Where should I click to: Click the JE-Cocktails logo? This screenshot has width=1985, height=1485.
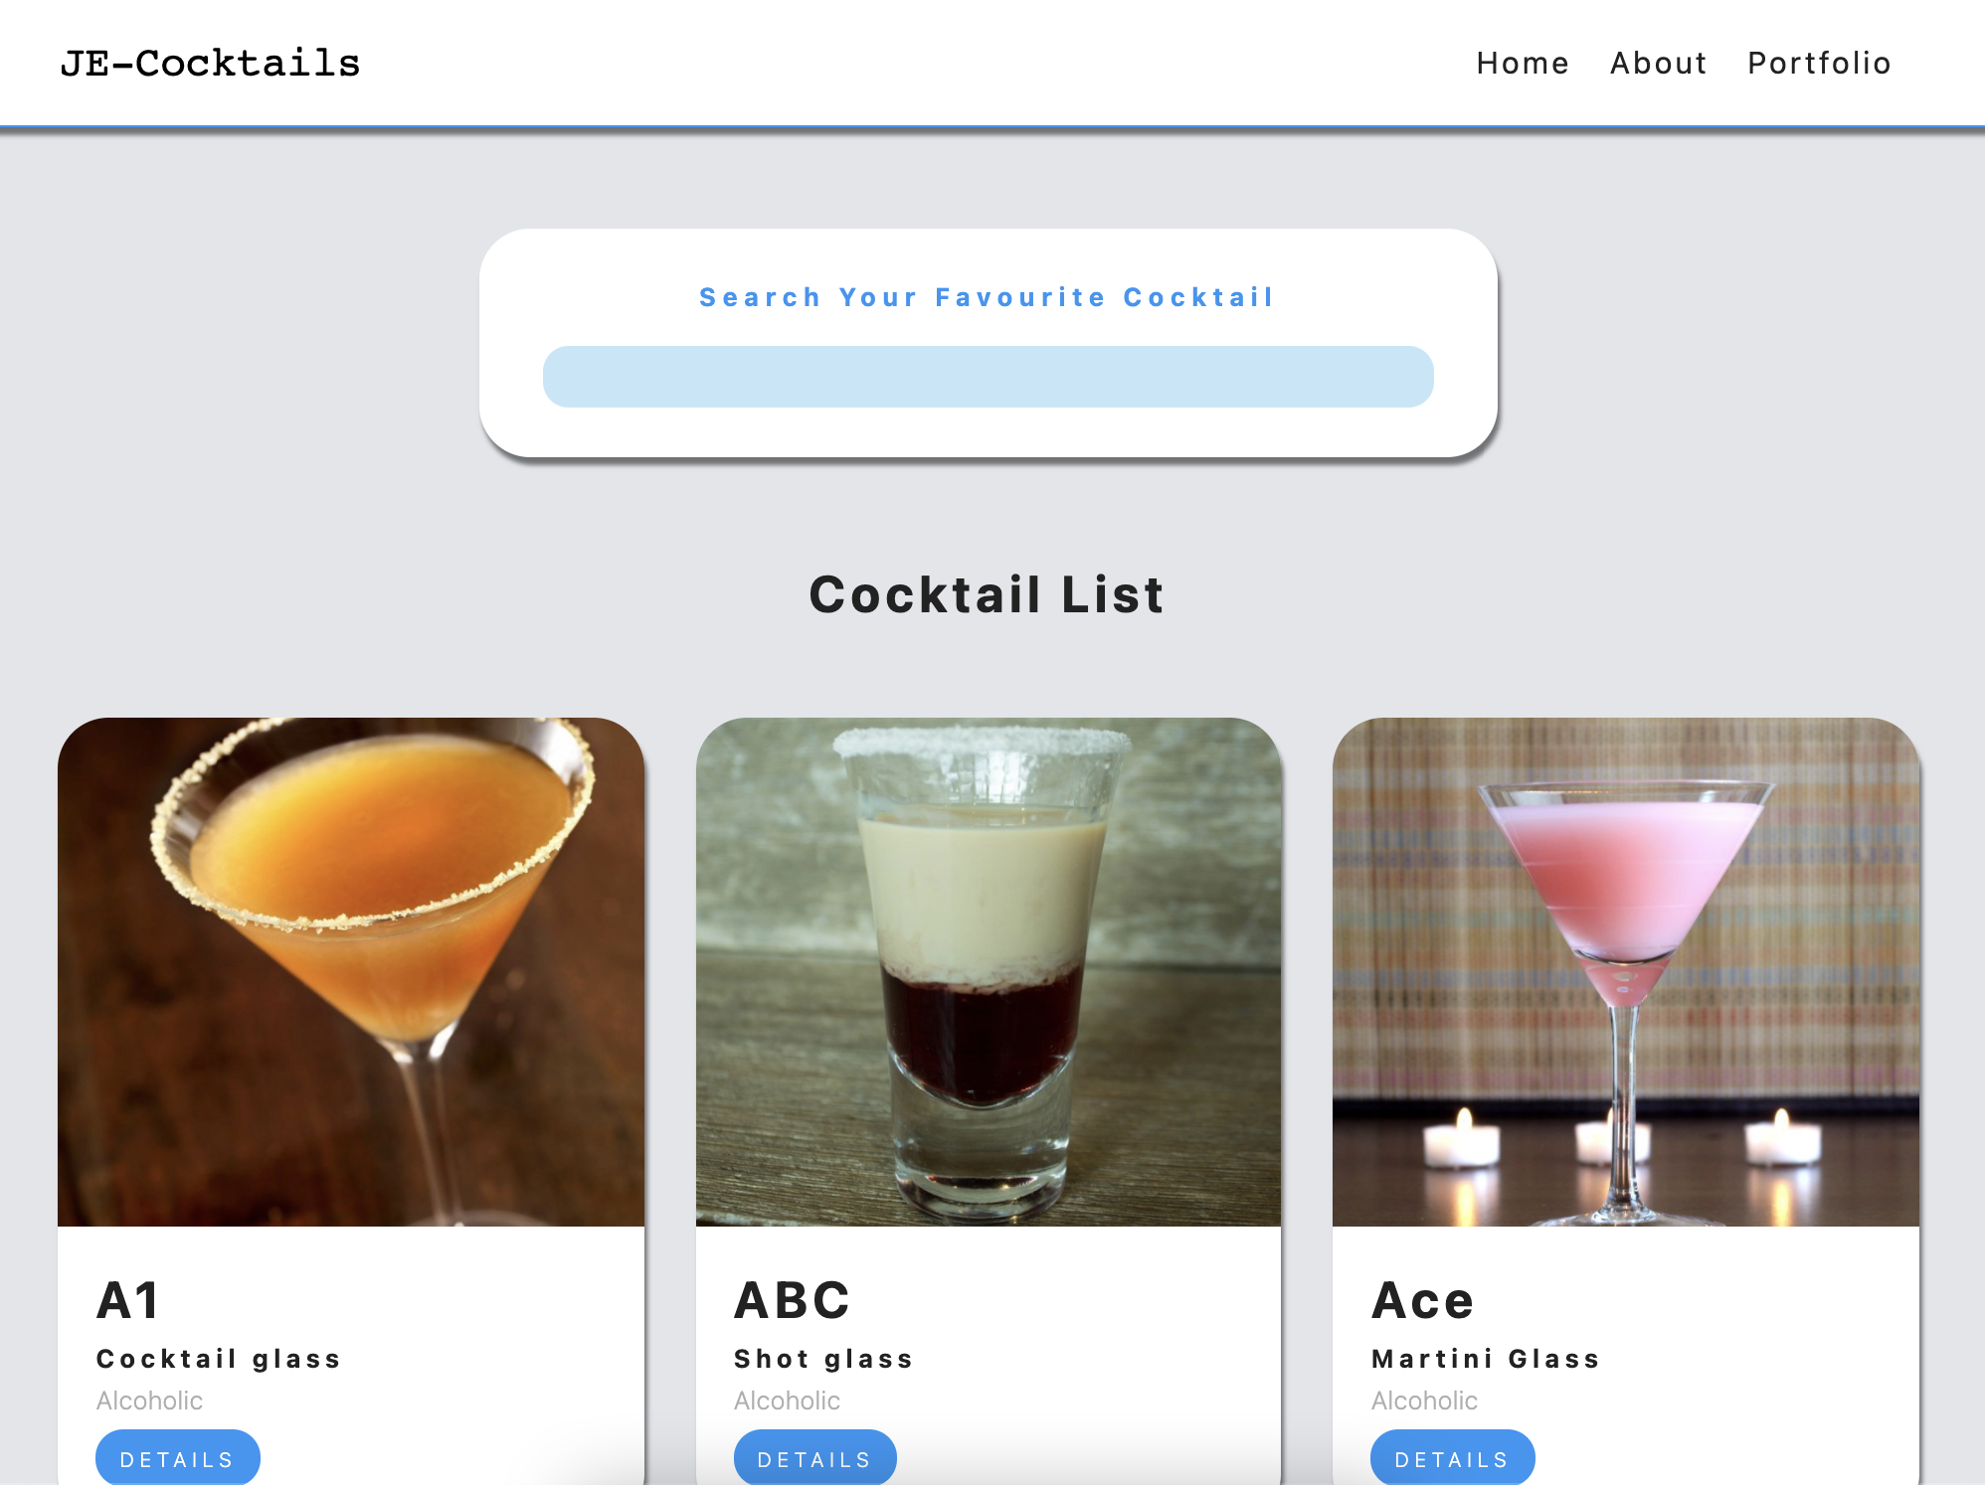[x=210, y=64]
